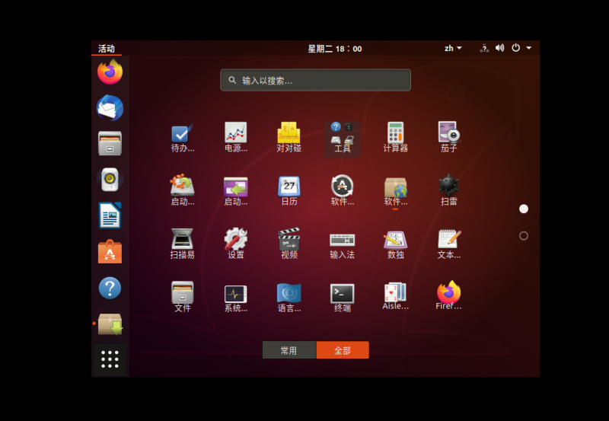609x421 pixels.
Task: Open Thunderbird mail from the dock
Action: tap(110, 108)
